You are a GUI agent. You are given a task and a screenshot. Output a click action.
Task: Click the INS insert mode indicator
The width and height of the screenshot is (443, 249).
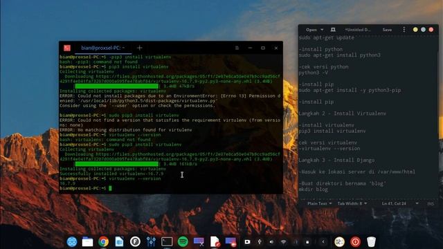[431, 203]
